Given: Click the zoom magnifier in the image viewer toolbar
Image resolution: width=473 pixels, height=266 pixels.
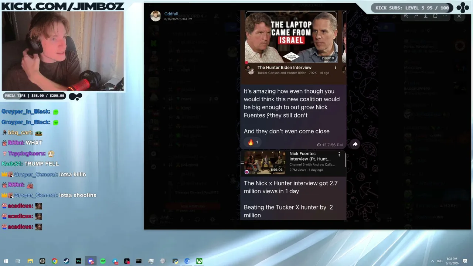Looking at the screenshot, I should pyautogui.click(x=406, y=16).
